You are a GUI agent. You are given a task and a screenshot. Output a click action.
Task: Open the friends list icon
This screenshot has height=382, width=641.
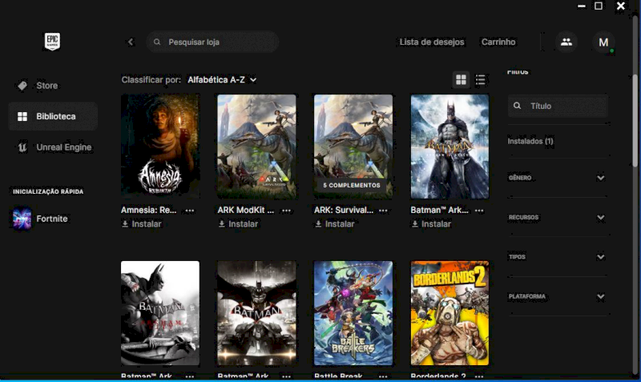[x=566, y=42]
